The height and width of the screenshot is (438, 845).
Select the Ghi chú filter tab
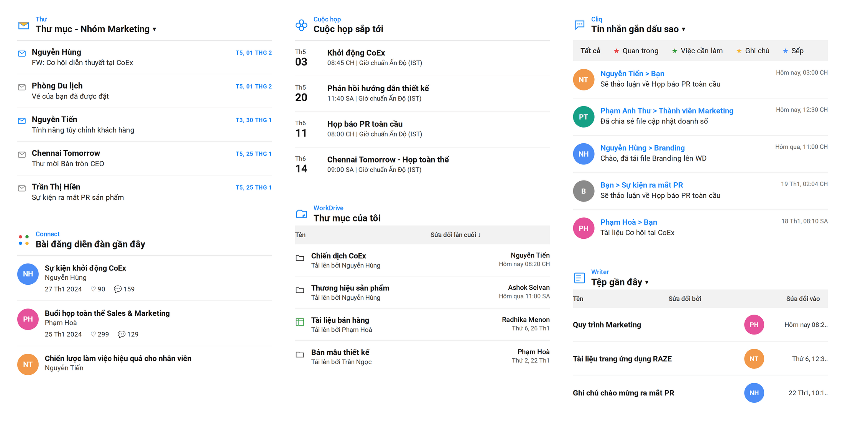click(x=753, y=51)
